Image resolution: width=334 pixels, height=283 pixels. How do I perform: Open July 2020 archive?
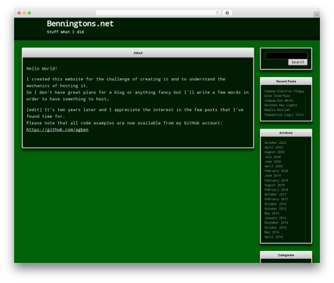[x=273, y=157]
